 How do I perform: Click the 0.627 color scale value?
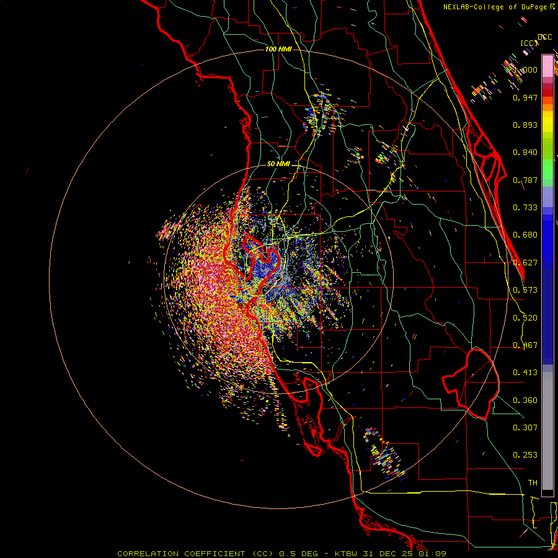coord(525,263)
